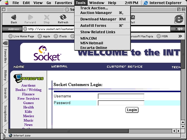
Task: Click the vertical scrollbar down arrow
Action: tap(183, 127)
